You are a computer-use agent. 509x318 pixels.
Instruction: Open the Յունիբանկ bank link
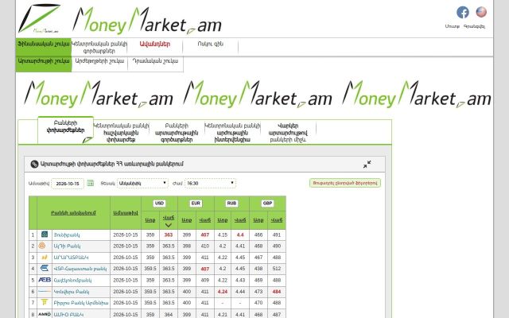click(67, 235)
